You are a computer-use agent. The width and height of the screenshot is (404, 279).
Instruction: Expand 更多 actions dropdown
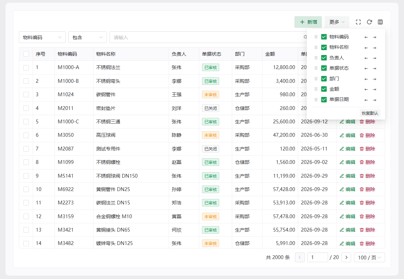pos(337,22)
